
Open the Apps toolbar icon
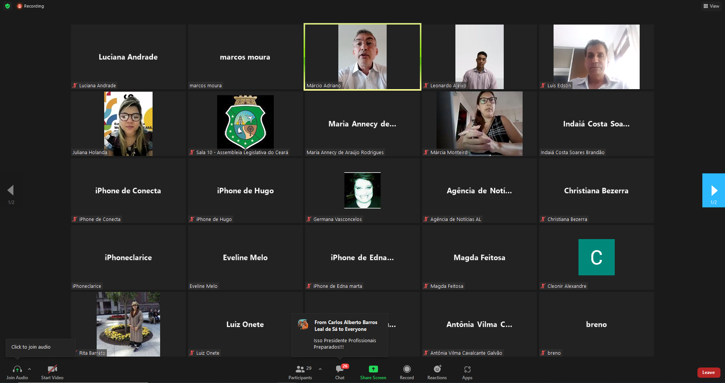[x=467, y=369]
